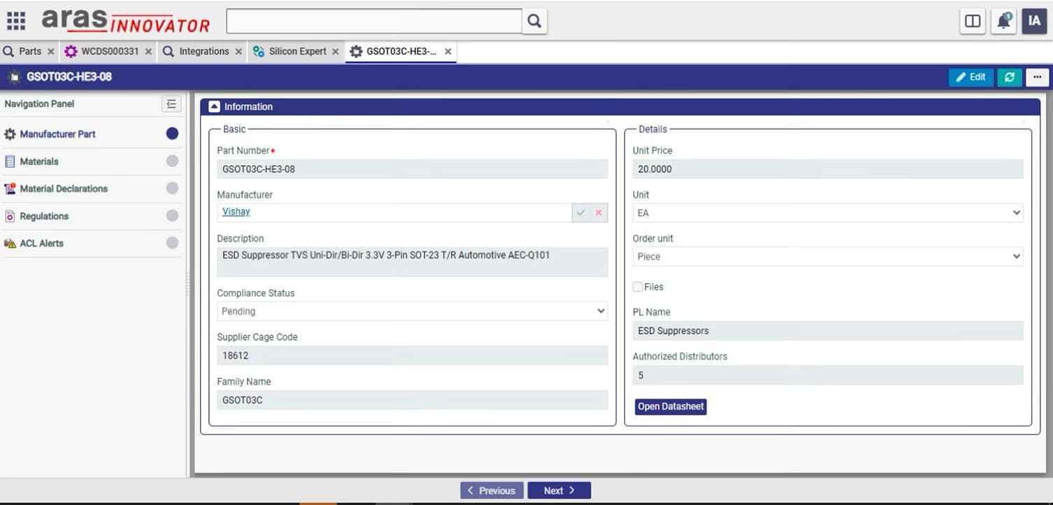1053x505 pixels.
Task: Click the Part Number field
Action: click(x=412, y=169)
